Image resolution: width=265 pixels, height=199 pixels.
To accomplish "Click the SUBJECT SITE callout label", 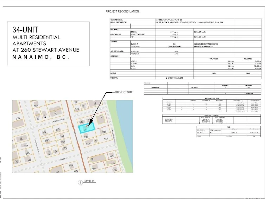I will tap(124, 92).
